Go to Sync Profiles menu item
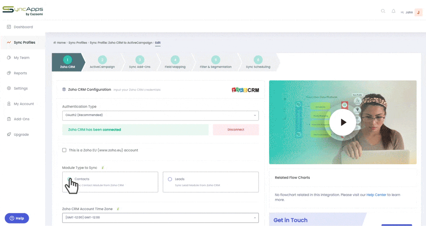This screenshot has width=426, height=226. click(24, 42)
